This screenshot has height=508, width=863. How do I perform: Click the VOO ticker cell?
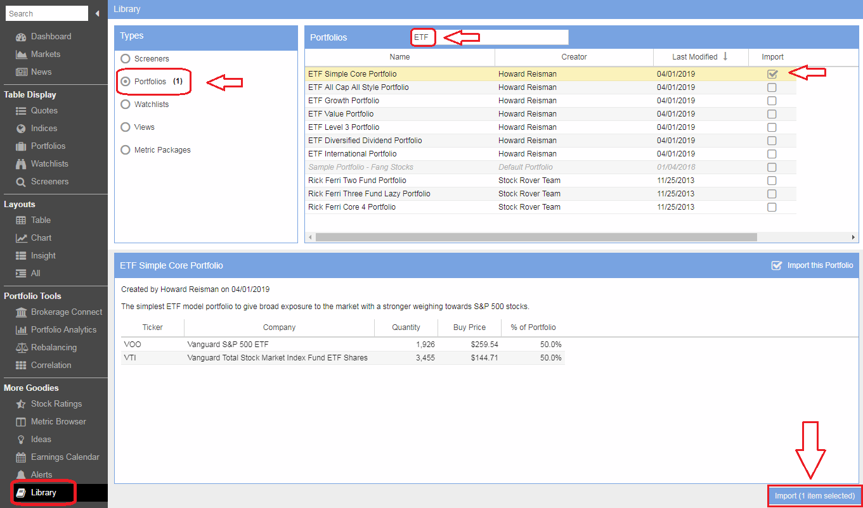[x=152, y=345]
